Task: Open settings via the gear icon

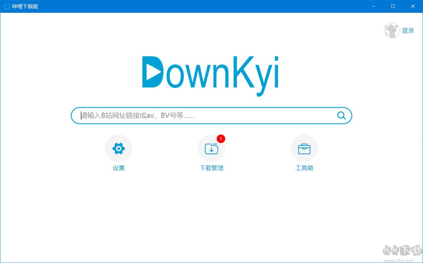Action: (119, 148)
